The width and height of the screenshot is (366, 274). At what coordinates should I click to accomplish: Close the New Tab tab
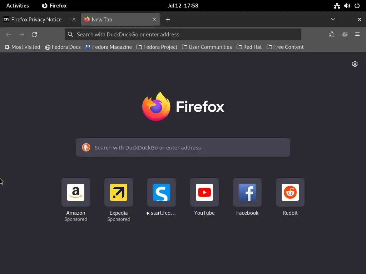point(154,19)
